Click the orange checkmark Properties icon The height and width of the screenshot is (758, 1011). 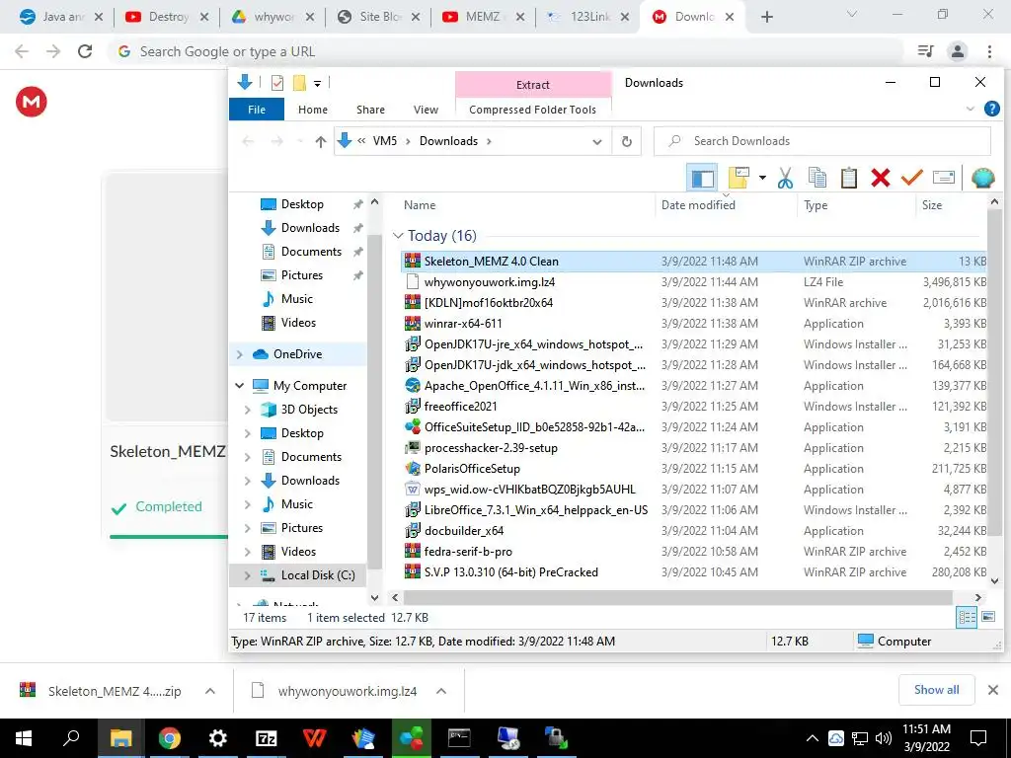coord(911,178)
